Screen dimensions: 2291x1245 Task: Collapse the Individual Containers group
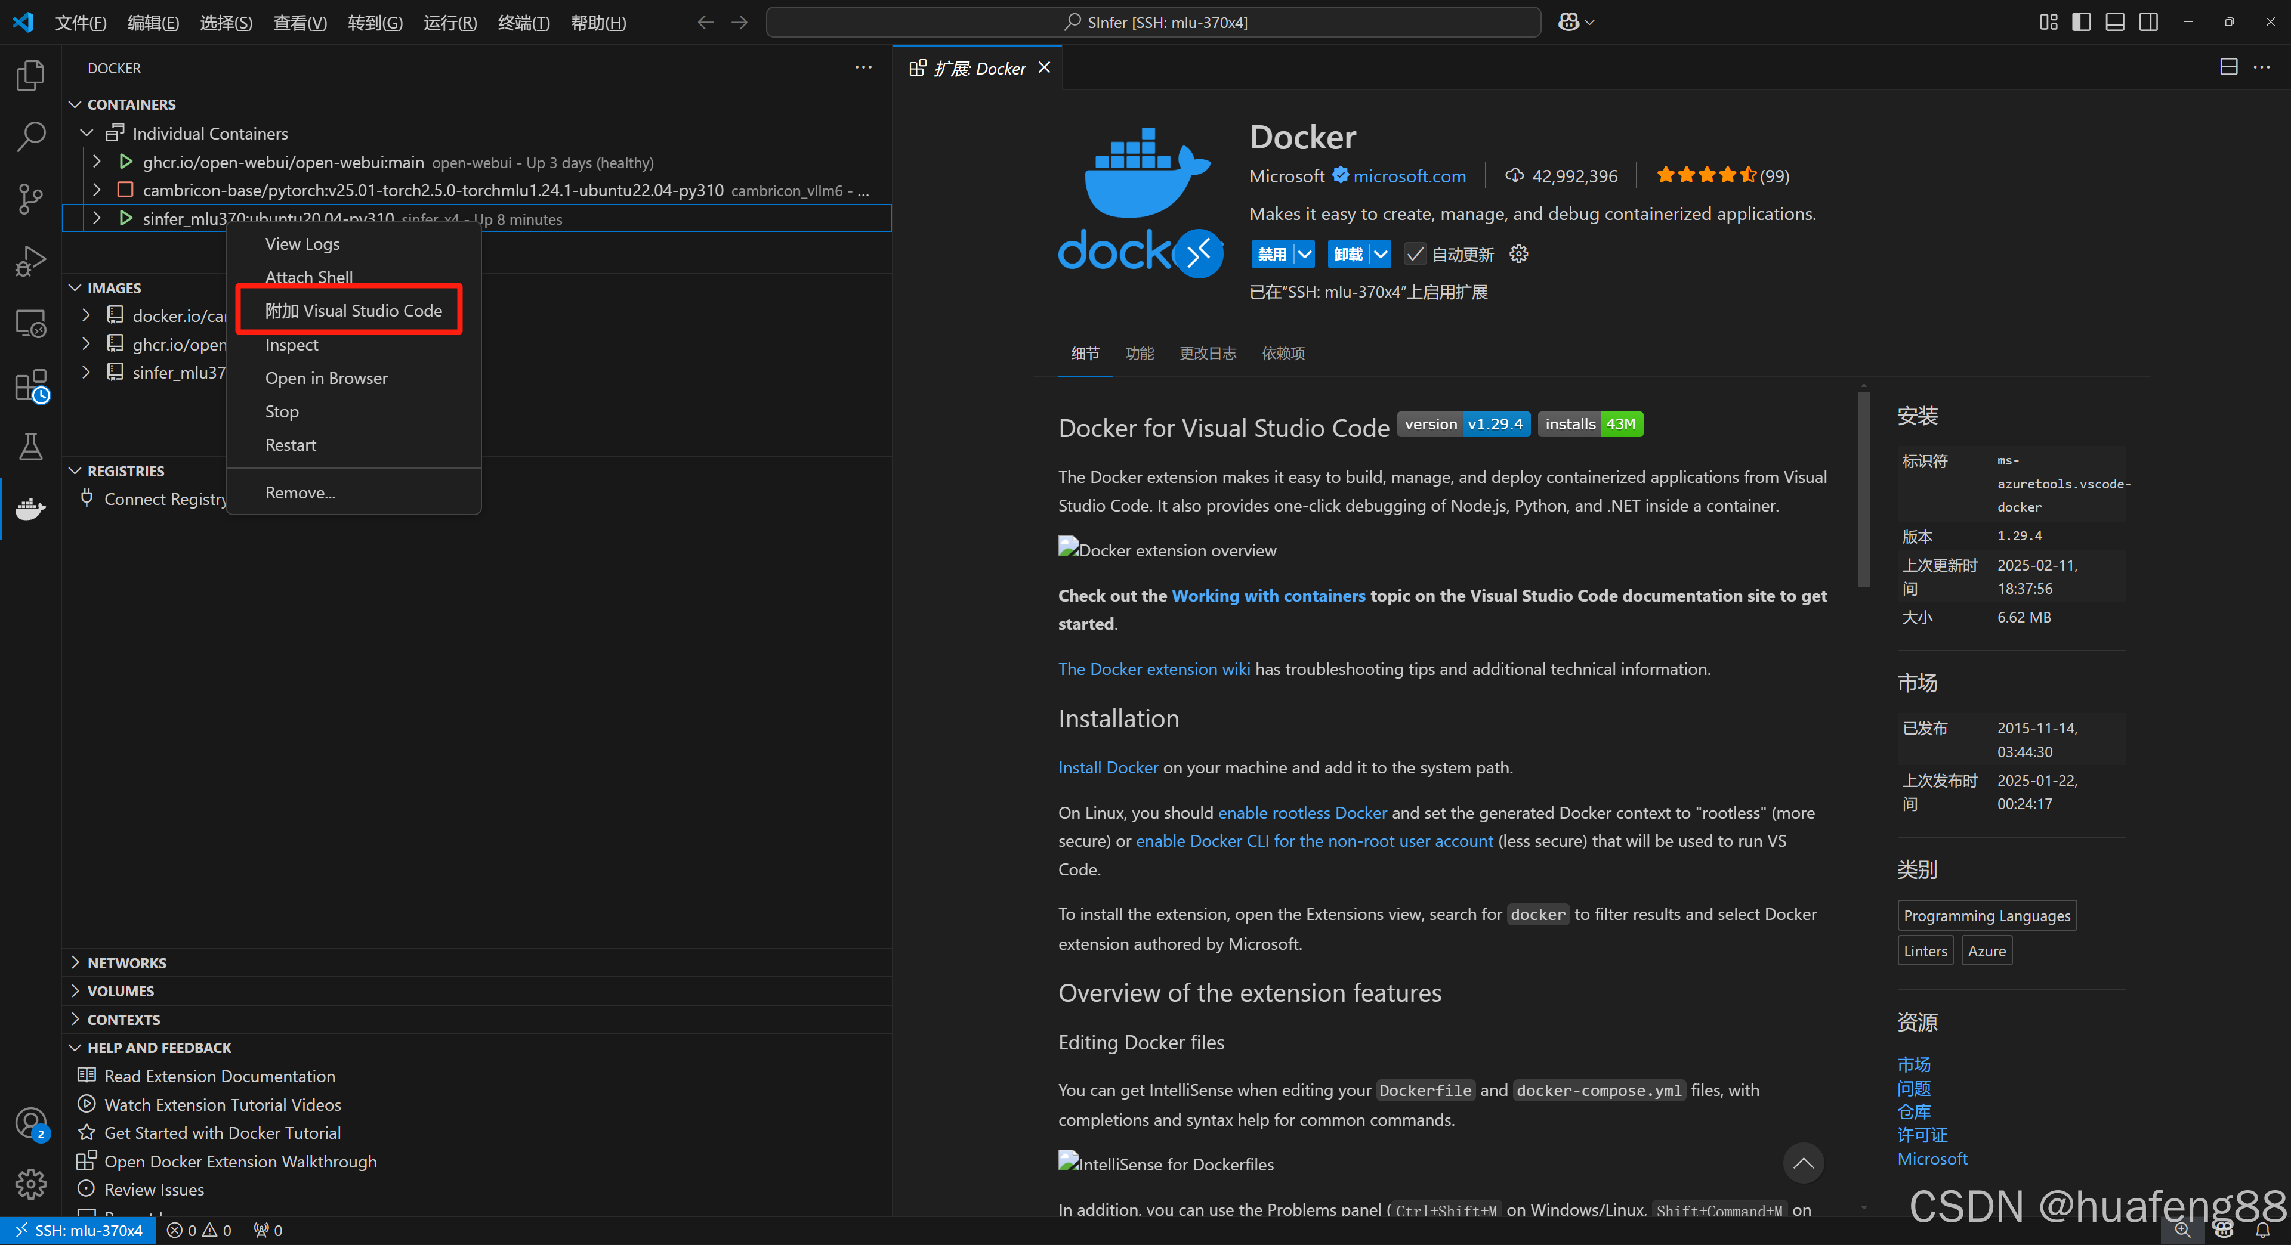[x=87, y=134]
